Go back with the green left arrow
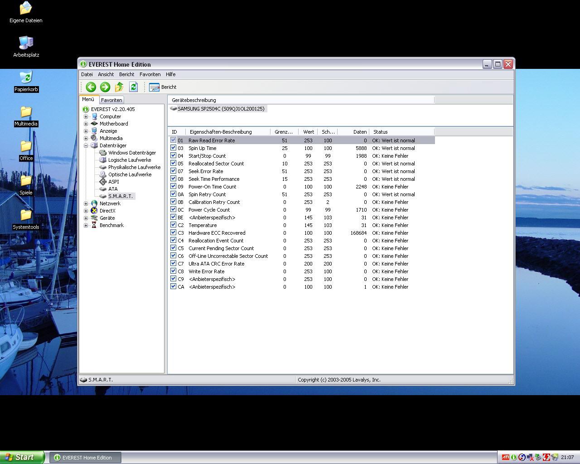The image size is (580, 464). pos(91,87)
